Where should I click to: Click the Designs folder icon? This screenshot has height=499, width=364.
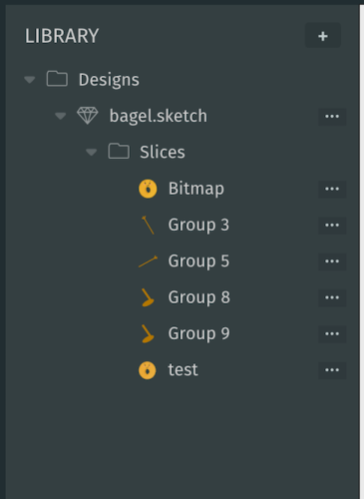click(57, 79)
